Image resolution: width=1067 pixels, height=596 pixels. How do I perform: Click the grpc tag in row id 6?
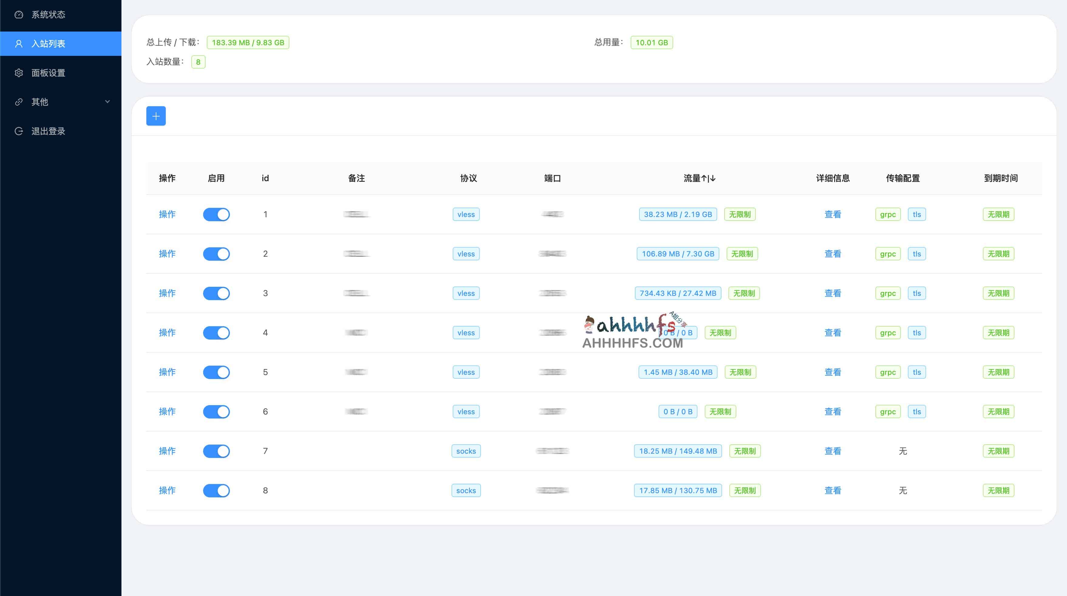tap(888, 412)
